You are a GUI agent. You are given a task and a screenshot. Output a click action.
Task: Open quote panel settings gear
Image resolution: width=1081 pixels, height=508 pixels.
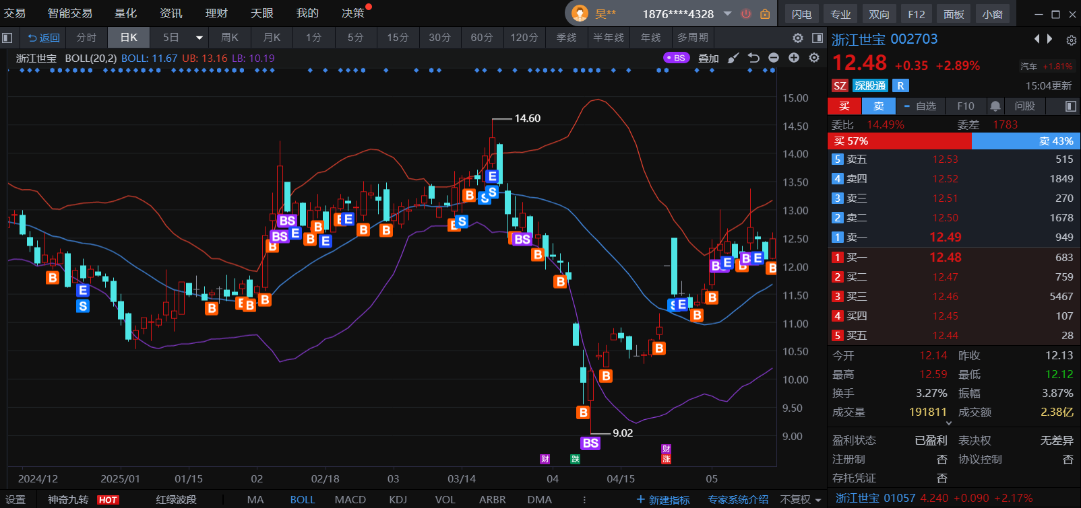1071,40
